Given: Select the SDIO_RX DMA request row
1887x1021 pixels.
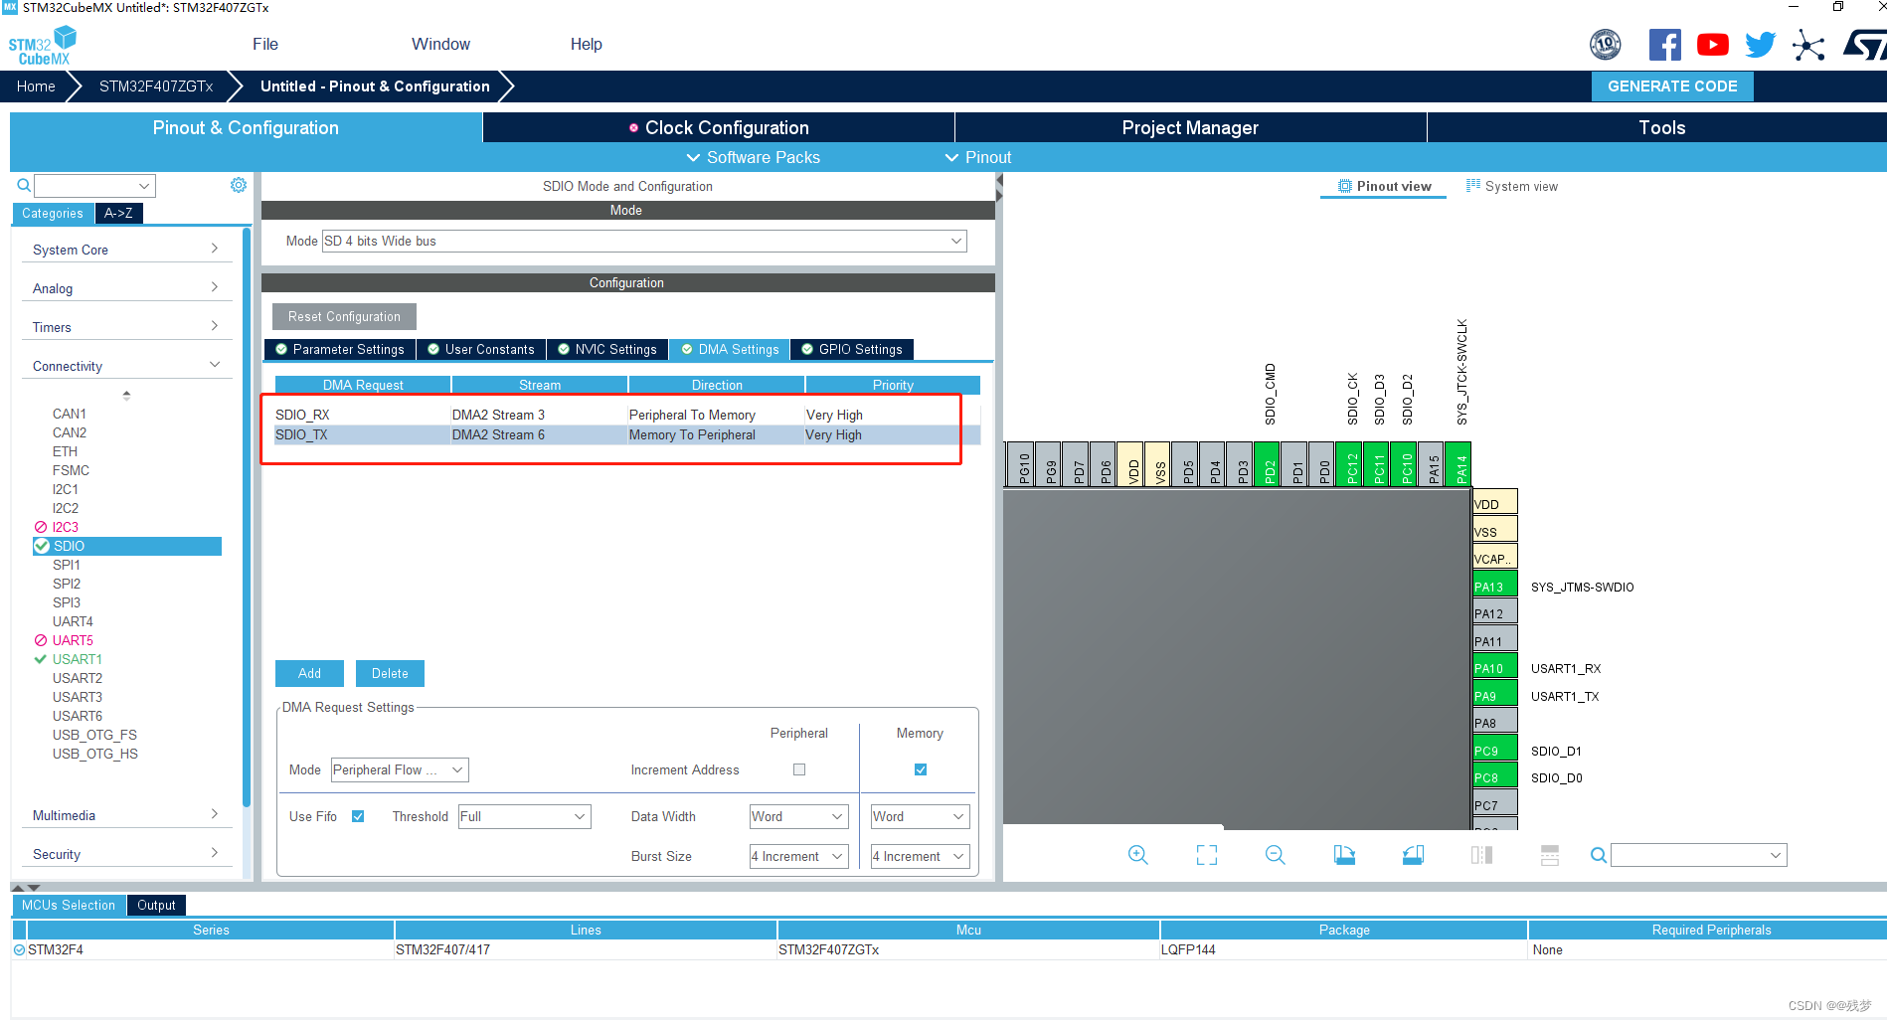Looking at the screenshot, I should (627, 415).
